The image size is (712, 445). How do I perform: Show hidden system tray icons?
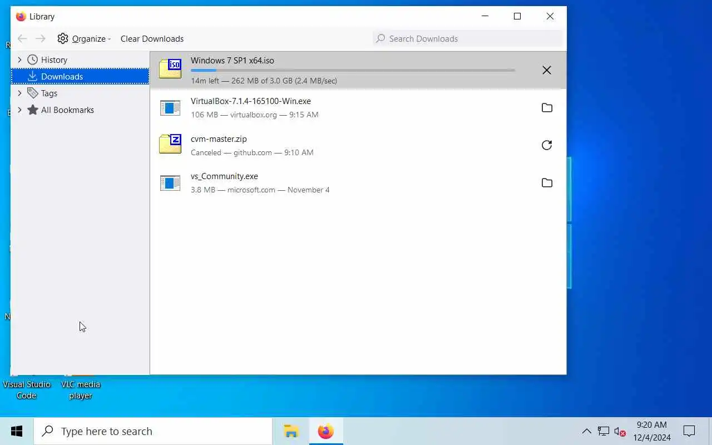pos(586,431)
